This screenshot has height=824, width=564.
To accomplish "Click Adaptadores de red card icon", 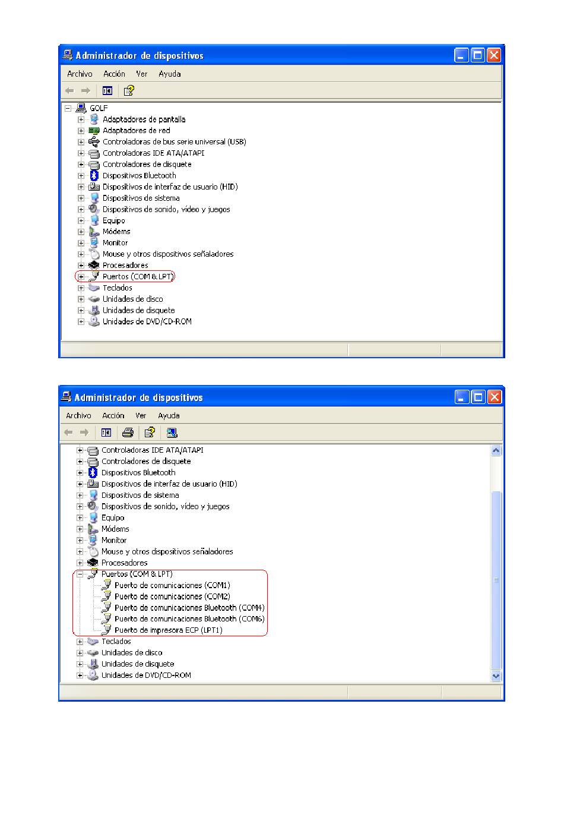I will pyautogui.click(x=94, y=131).
